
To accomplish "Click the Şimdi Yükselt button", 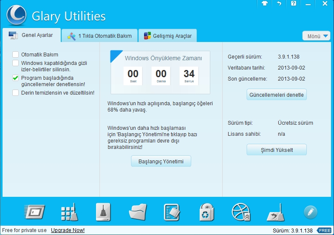I will pos(277,150).
